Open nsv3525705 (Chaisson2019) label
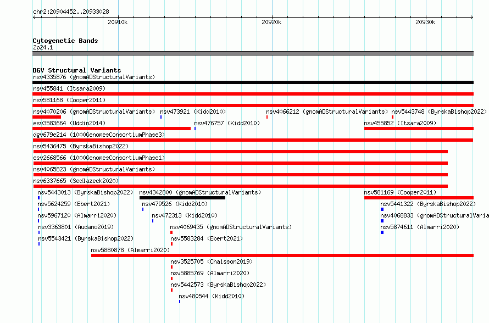This screenshot has width=489, height=323. 212,261
